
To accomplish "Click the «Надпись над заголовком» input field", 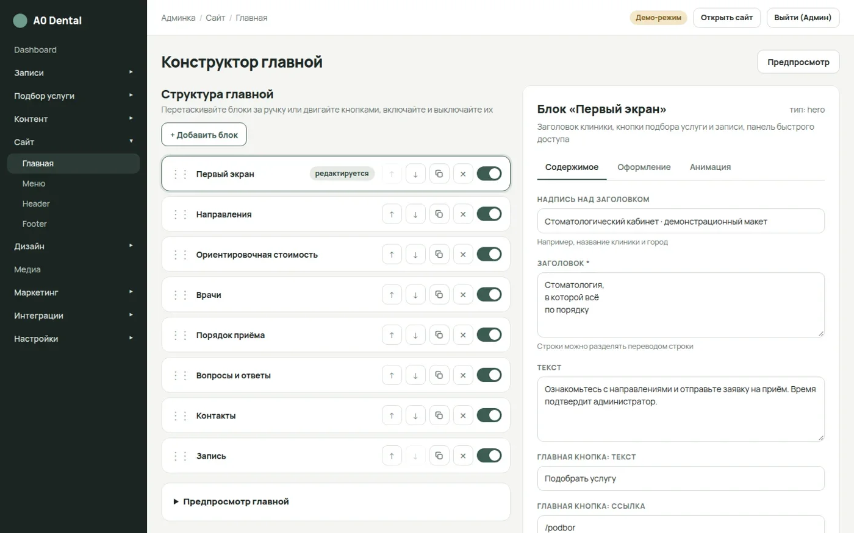I will (x=681, y=221).
